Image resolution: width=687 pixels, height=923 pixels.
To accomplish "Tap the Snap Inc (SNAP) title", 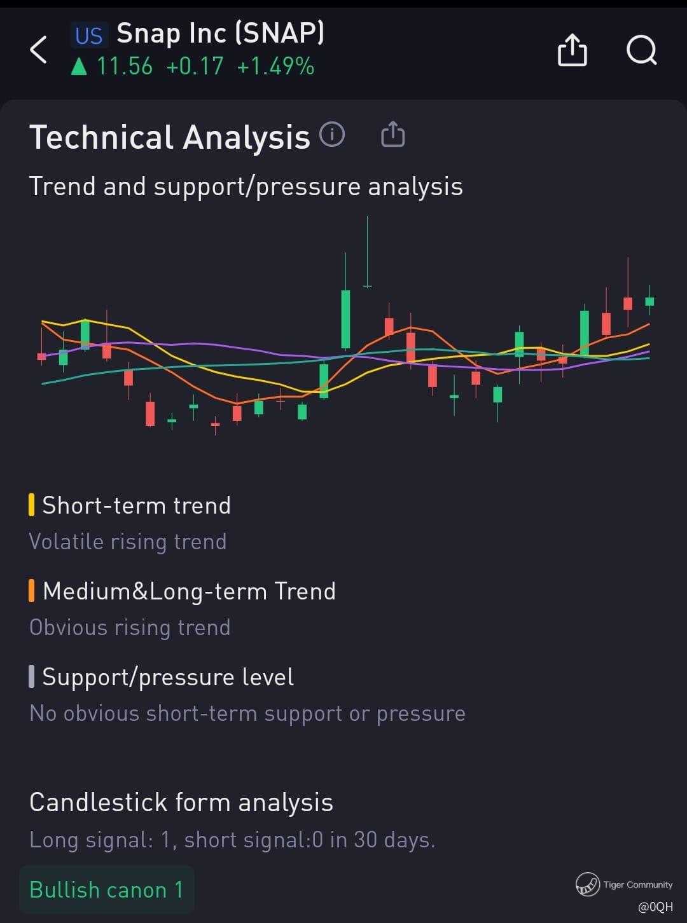I will pos(220,33).
